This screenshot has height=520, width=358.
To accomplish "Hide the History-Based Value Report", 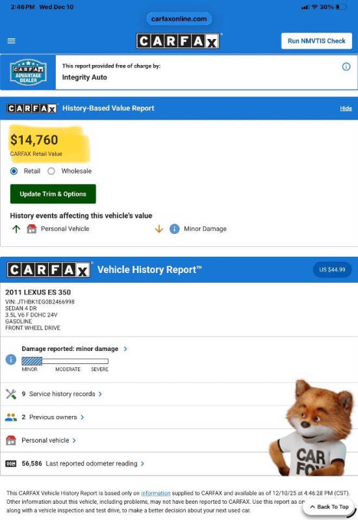I will (x=346, y=109).
